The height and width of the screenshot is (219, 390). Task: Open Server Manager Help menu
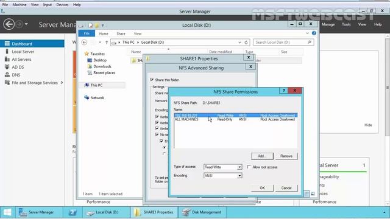pos(378,24)
